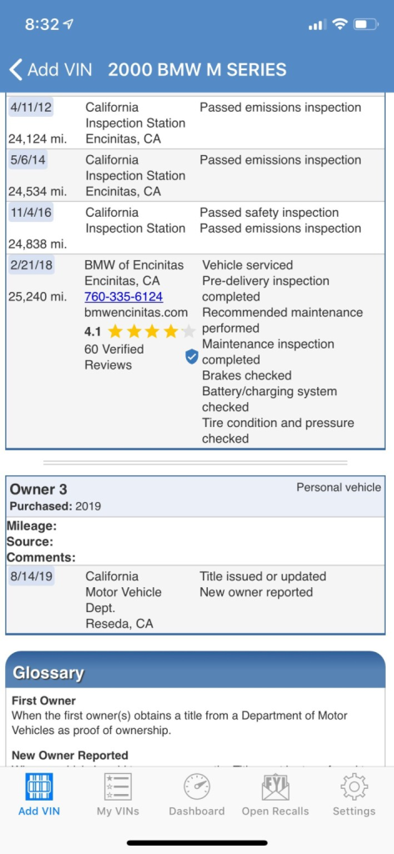Call phone number 760-335-6124
394x854 pixels.
click(x=124, y=297)
